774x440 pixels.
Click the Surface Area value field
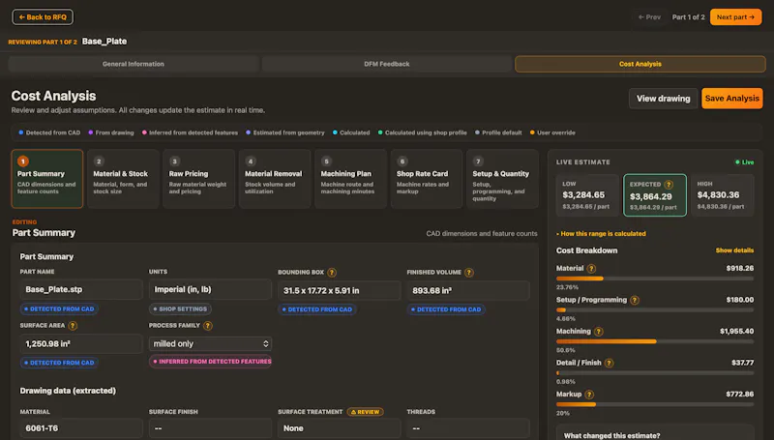click(x=81, y=344)
